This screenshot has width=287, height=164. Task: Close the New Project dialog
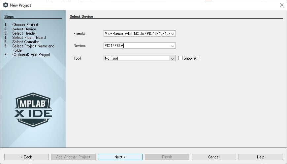(281, 5)
